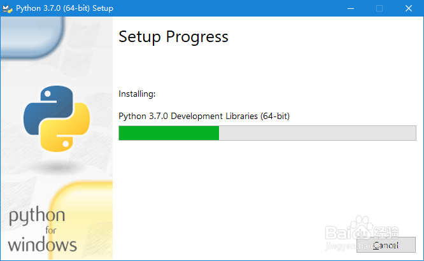Click the gray unfilled part of progress bar
The width and height of the screenshot is (424, 261).
click(318, 133)
